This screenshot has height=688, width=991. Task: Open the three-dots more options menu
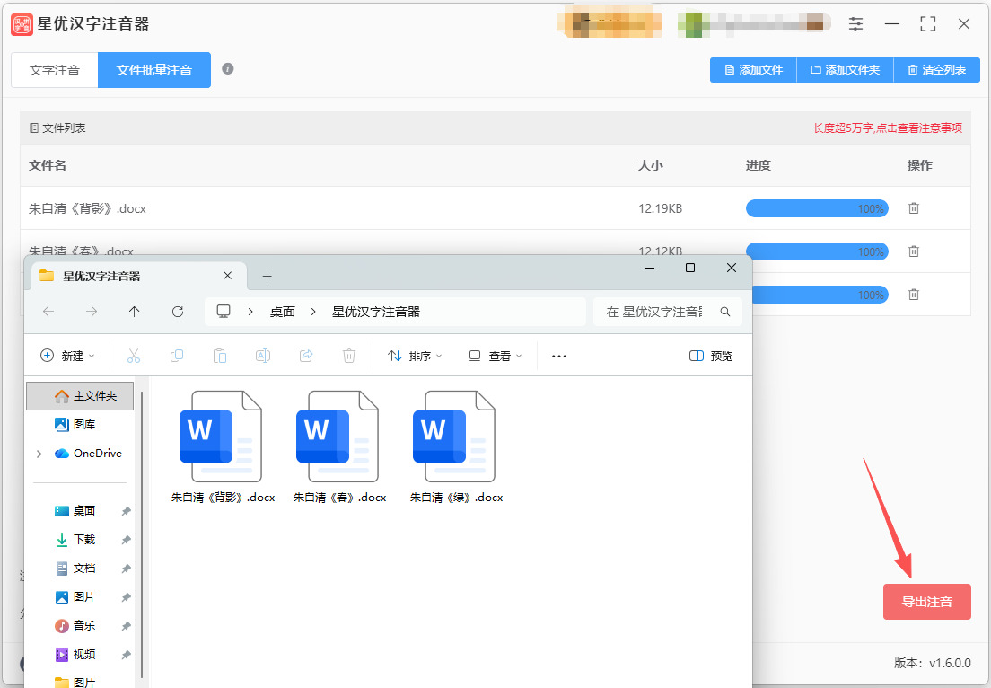[x=559, y=356]
